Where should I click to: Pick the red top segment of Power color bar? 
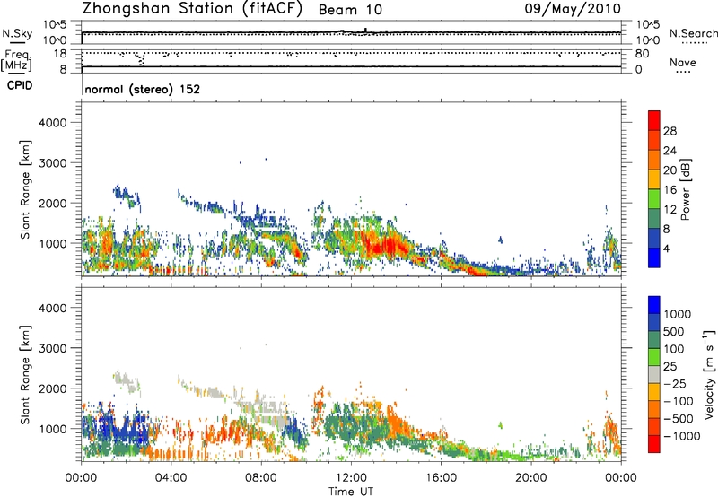[x=654, y=120]
